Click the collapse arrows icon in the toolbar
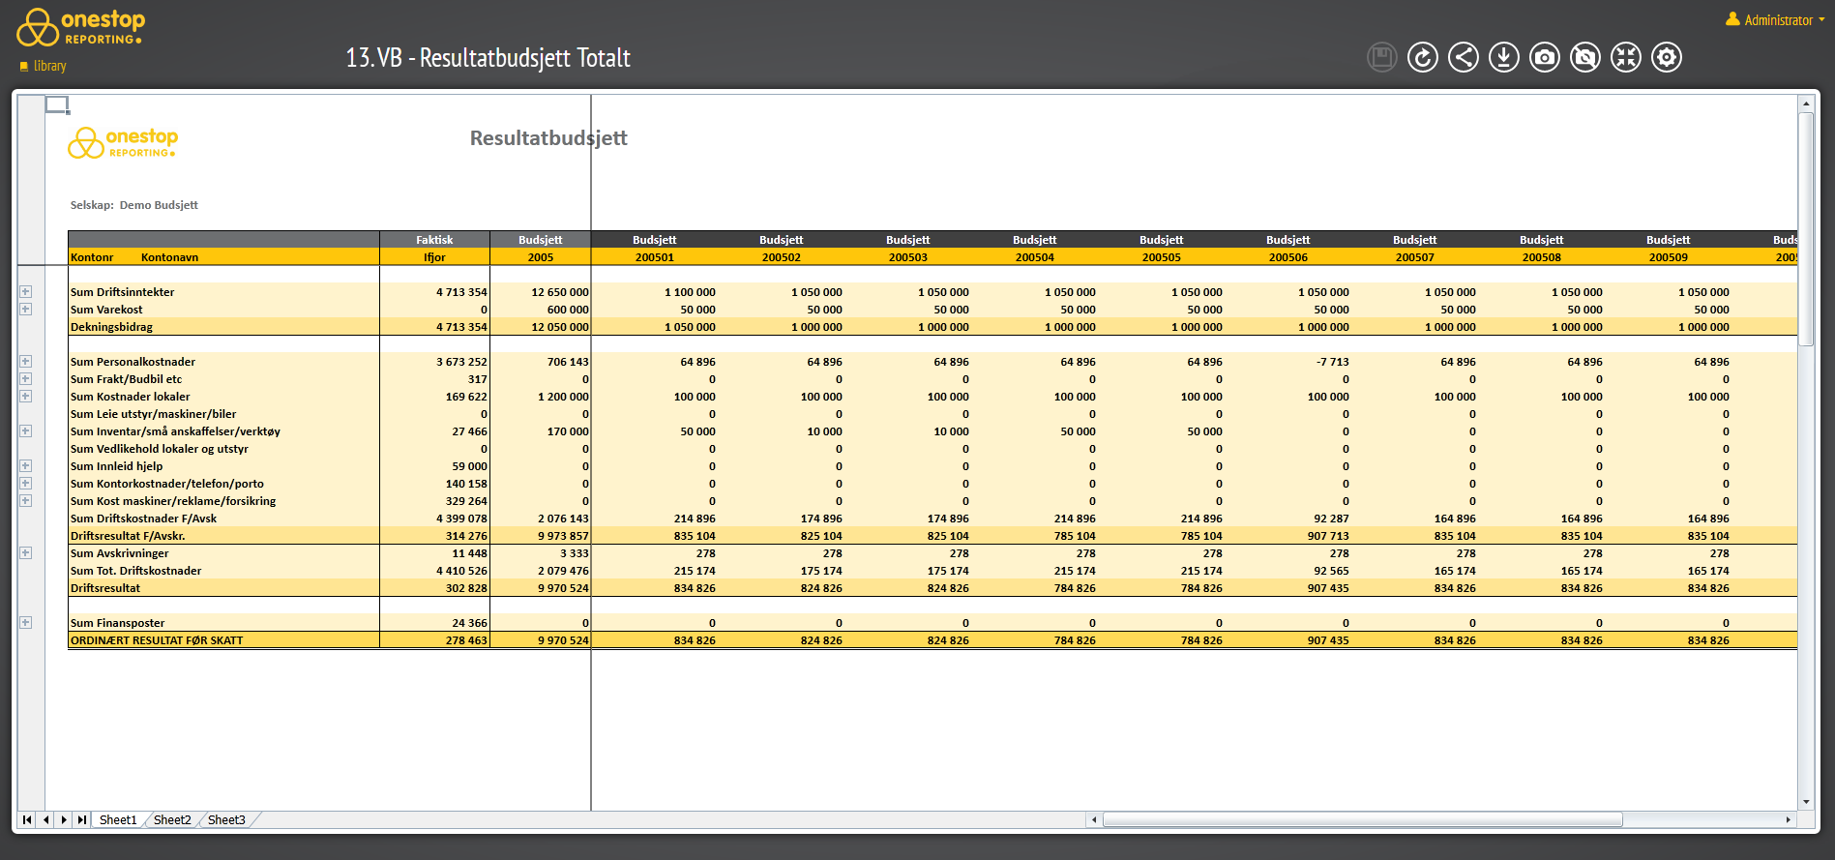1835x860 pixels. pos(1625,57)
